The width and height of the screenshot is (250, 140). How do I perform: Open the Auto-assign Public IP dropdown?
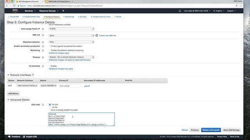pyautogui.click(x=71, y=29)
